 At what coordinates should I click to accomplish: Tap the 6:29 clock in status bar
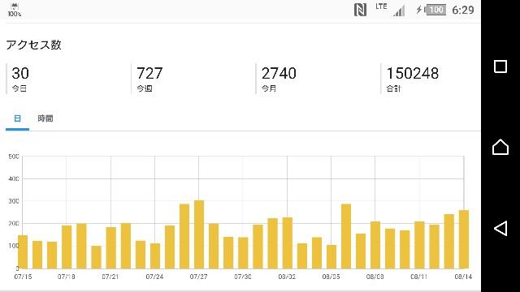[463, 11]
